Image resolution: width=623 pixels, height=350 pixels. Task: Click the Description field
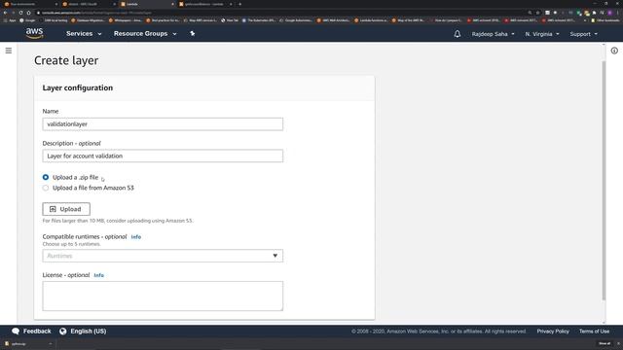click(163, 156)
